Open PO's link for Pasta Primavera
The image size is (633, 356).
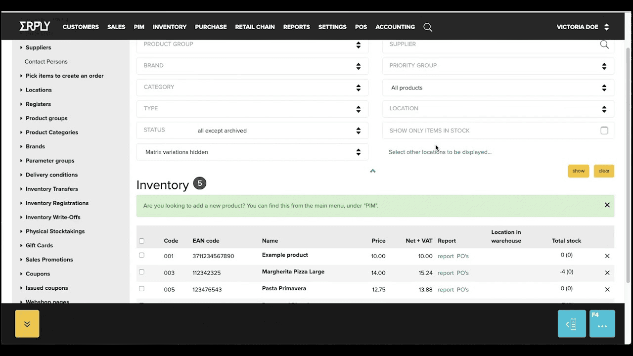pos(462,289)
